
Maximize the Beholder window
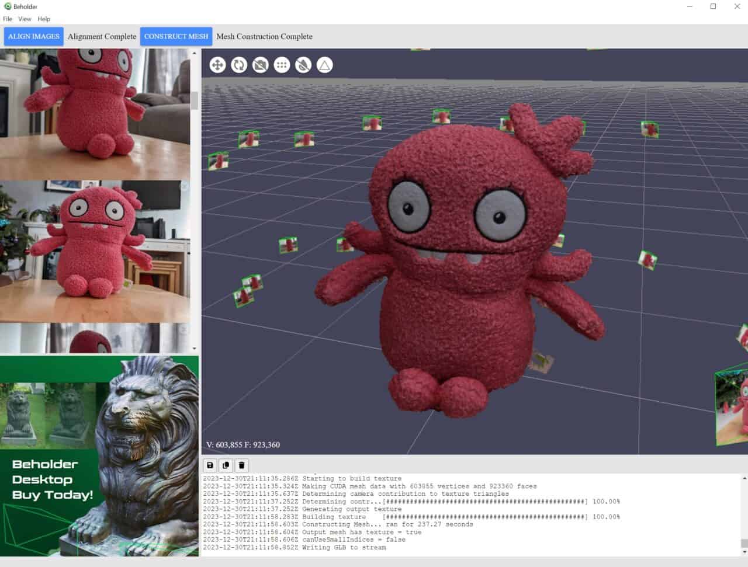[x=713, y=6]
